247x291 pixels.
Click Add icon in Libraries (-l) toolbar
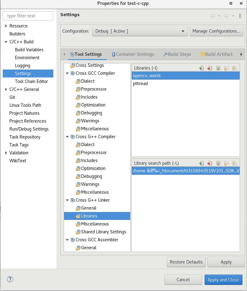pos(201,68)
